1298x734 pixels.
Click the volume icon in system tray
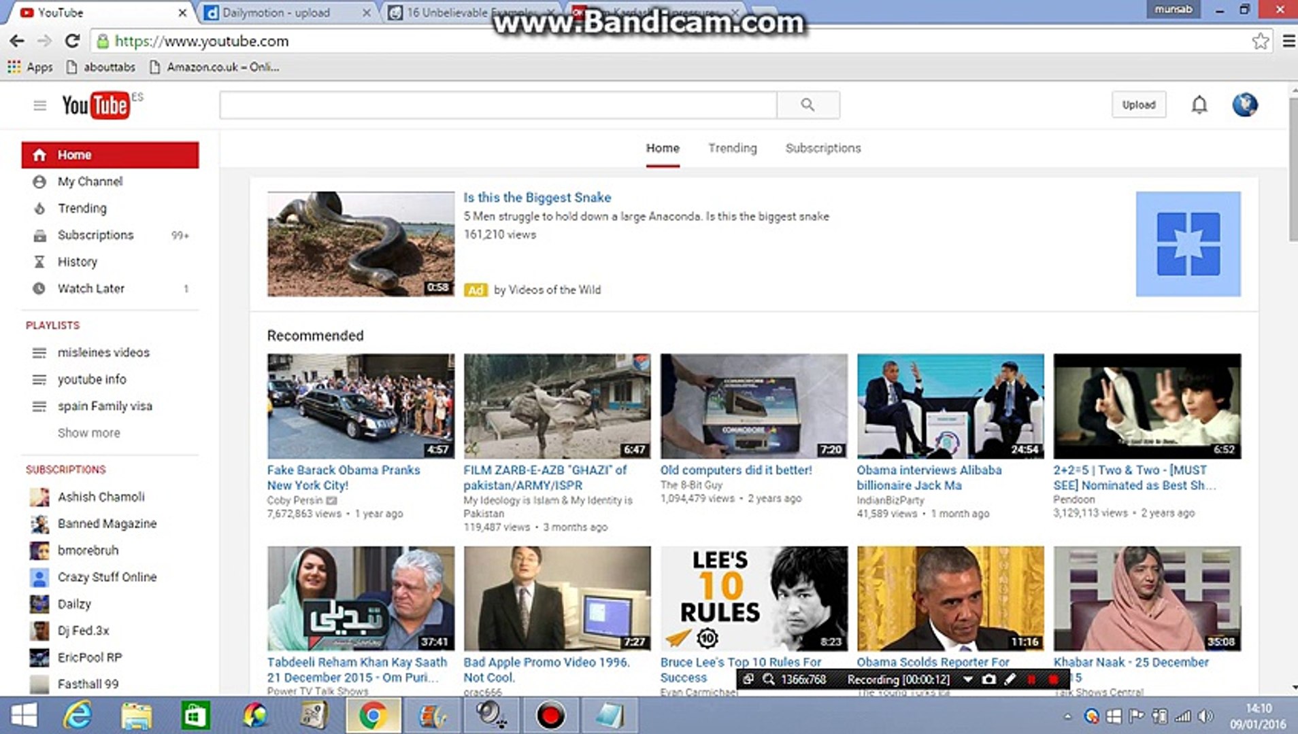[1205, 716]
